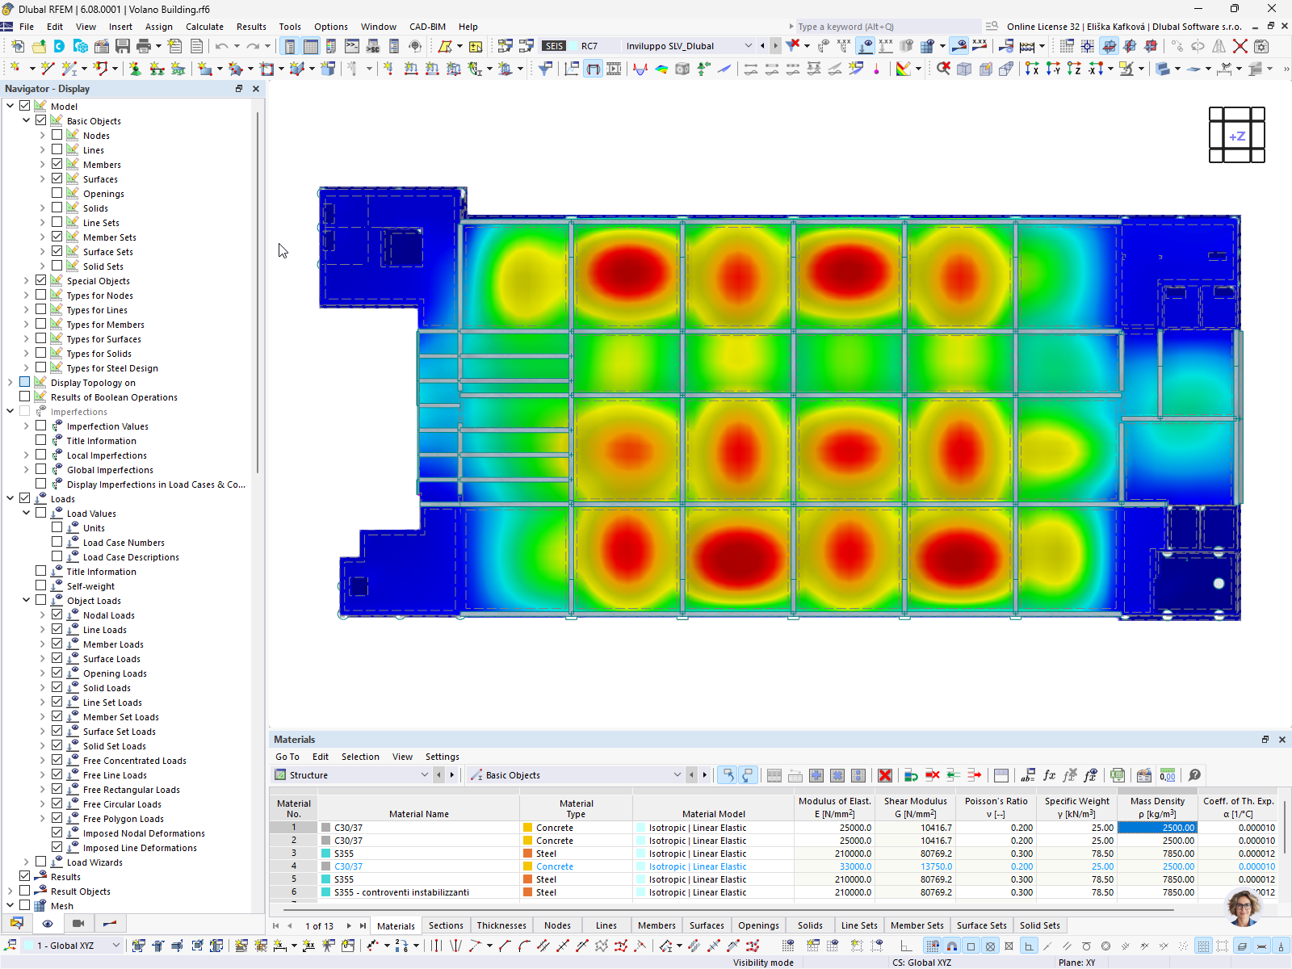This screenshot has width=1292, height=969.
Task: Collapse the Basic Objects tree branch
Action: pos(25,120)
